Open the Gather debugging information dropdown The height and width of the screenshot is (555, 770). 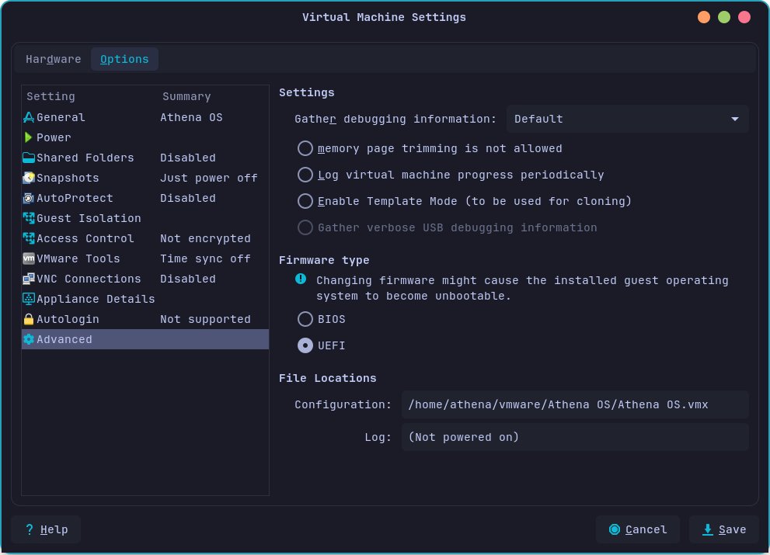[x=628, y=119]
